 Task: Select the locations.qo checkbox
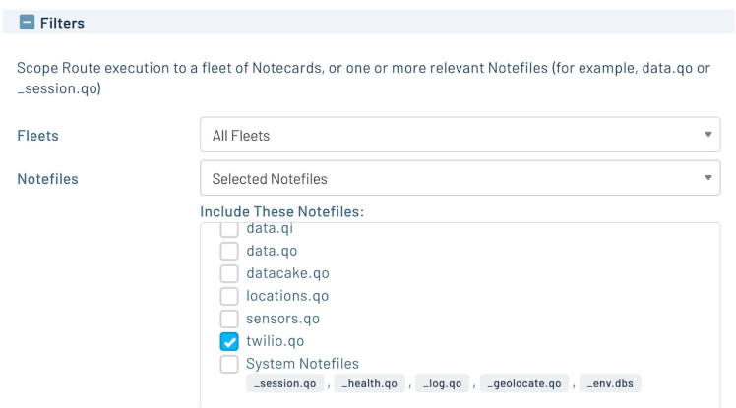point(228,296)
